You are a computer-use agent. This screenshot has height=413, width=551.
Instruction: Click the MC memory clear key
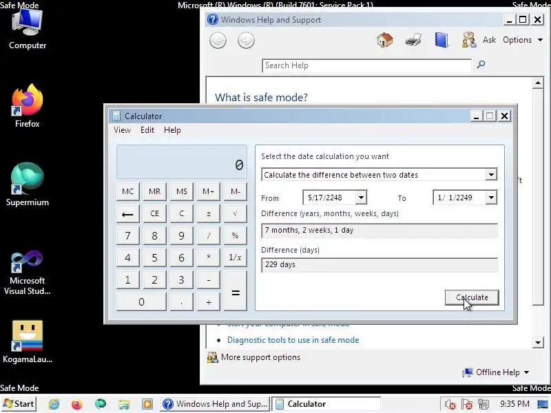127,191
